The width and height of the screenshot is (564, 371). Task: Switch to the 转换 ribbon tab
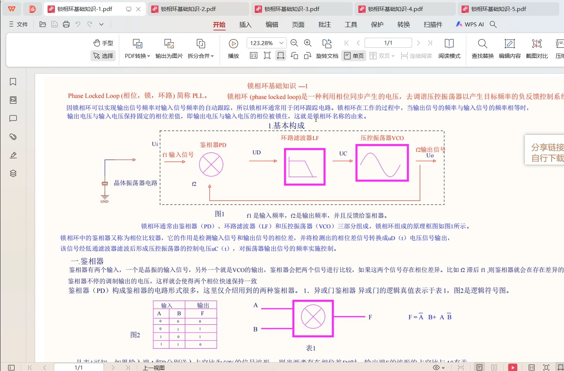403,25
